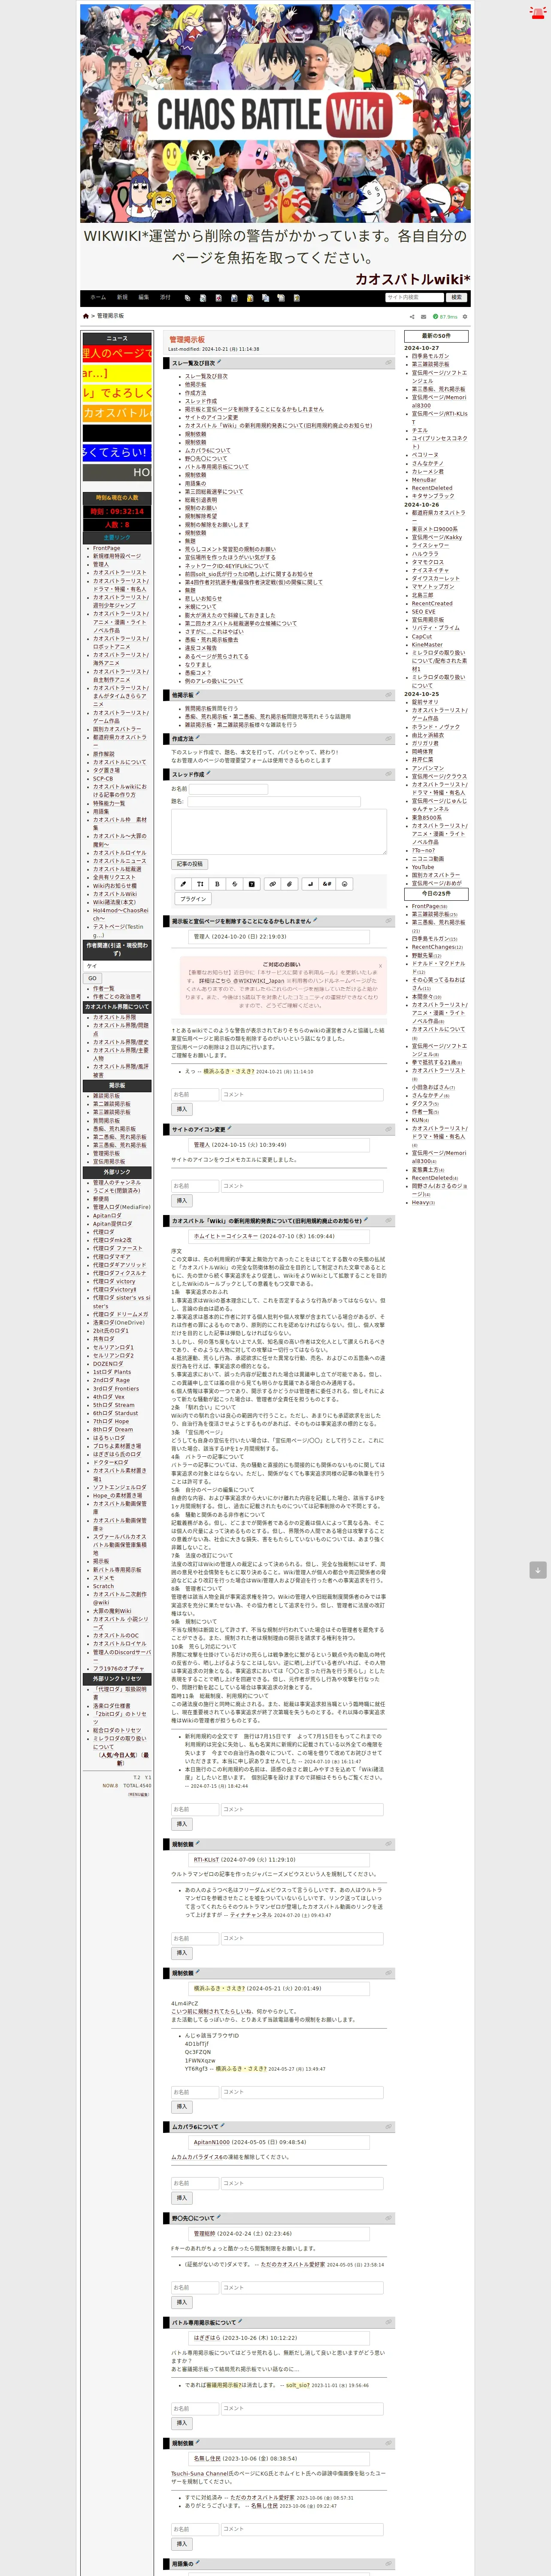This screenshot has width=551, height=2576.
Task: Click the お名前 field under サイトのアイコン変更
Action: pos(194,1185)
